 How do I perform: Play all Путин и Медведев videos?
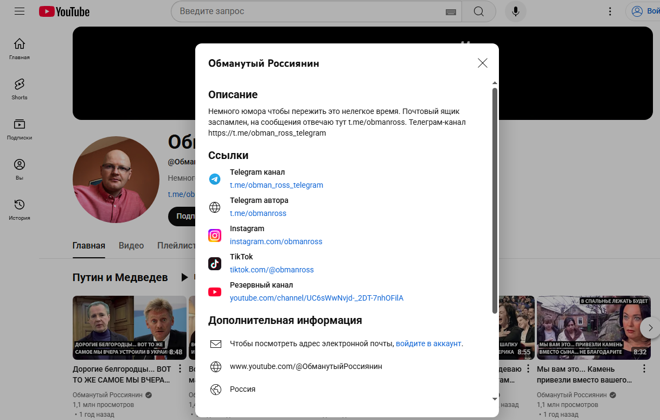click(x=184, y=277)
